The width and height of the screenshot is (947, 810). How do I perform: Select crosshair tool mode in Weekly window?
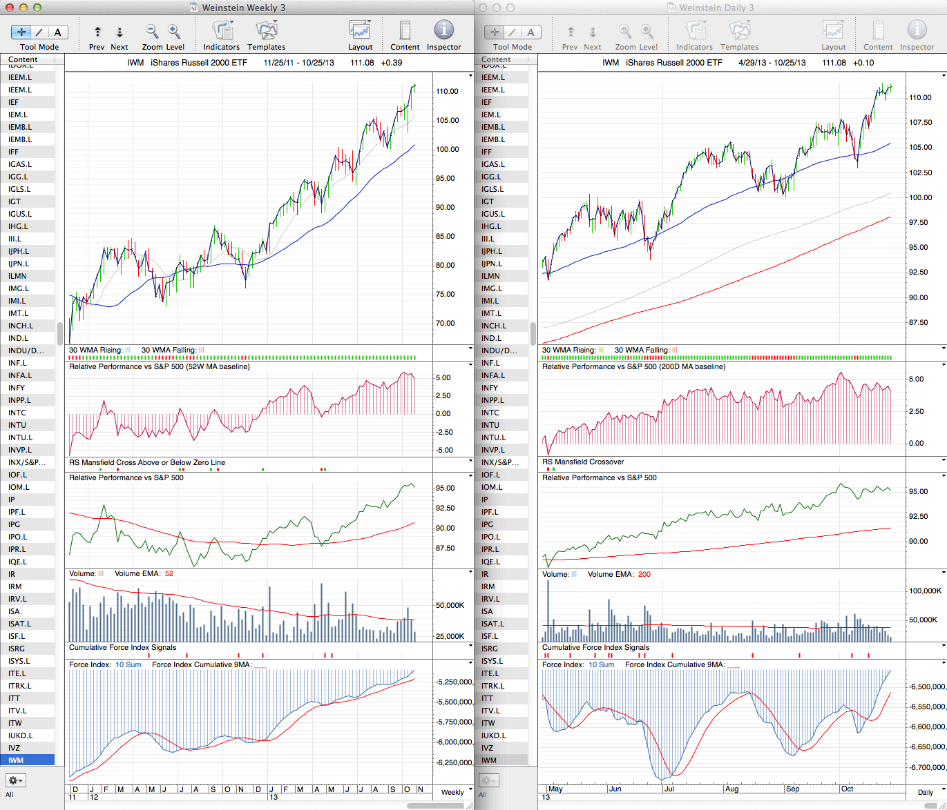click(21, 32)
